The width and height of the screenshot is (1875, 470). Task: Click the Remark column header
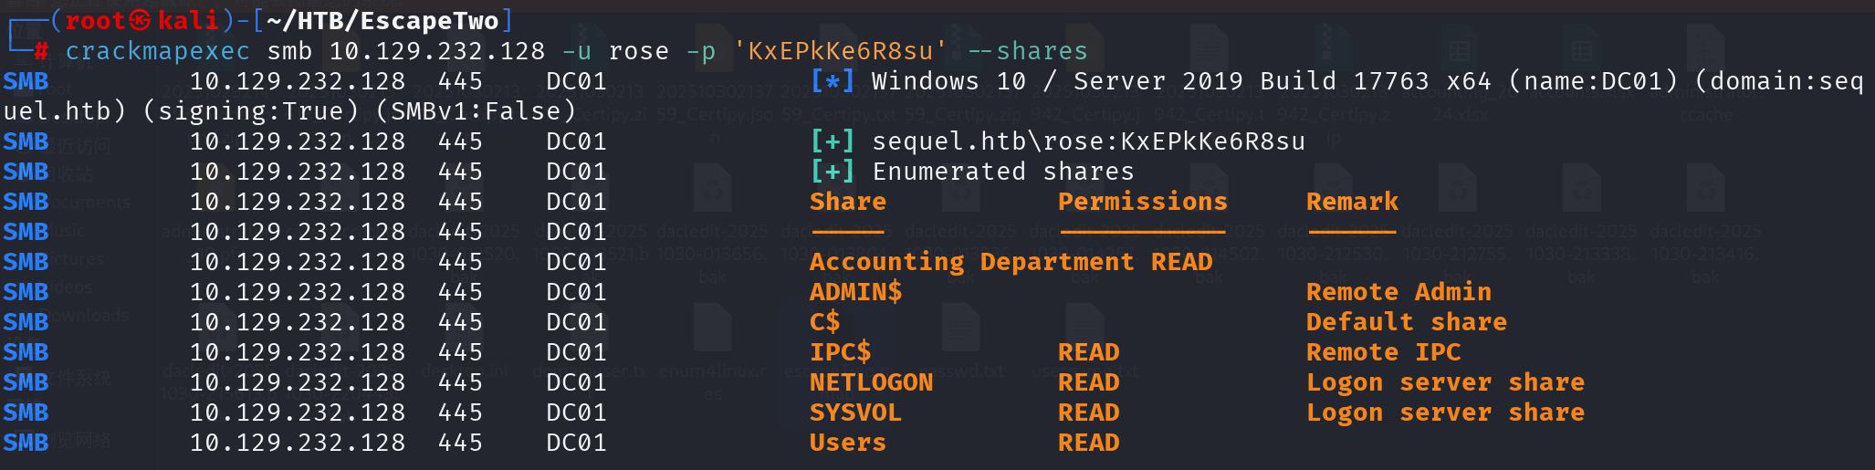pyautogui.click(x=1352, y=202)
